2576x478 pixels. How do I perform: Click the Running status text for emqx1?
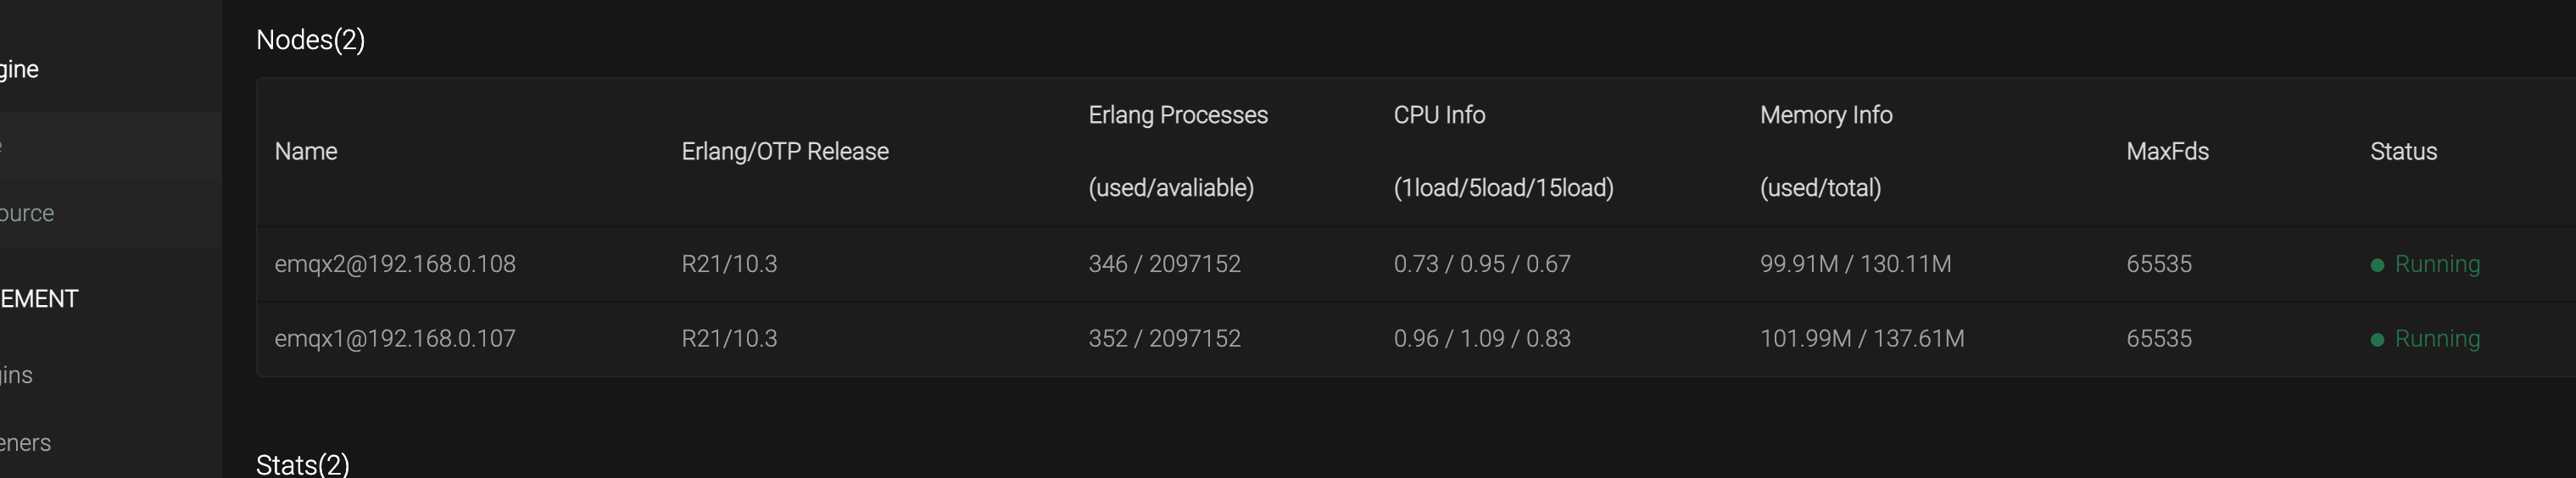[2437, 338]
